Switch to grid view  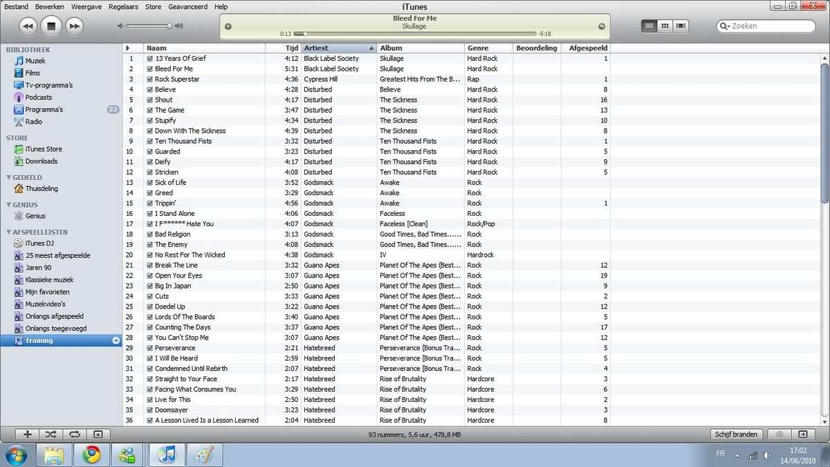[x=665, y=26]
